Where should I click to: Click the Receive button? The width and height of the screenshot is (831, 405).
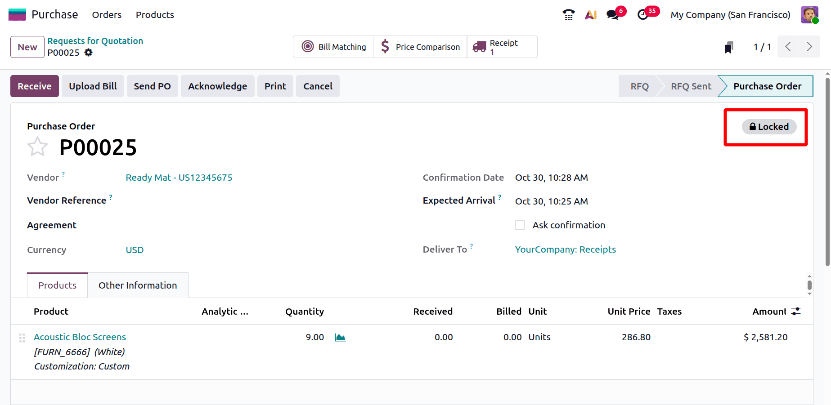click(x=34, y=86)
